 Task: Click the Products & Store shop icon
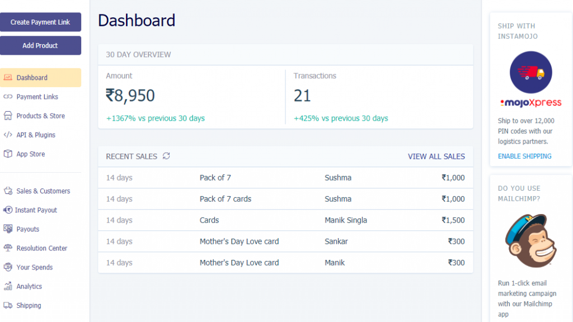click(x=8, y=116)
